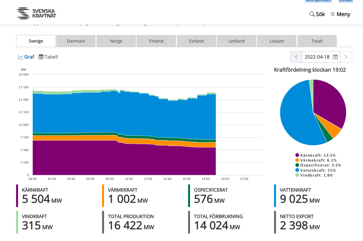Select the Sverige tab
The image size is (363, 241).
pyautogui.click(x=36, y=41)
